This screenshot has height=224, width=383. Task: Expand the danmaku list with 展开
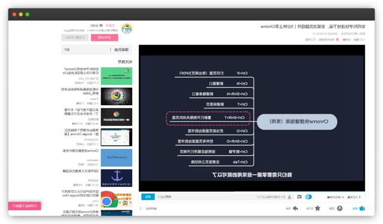[x=66, y=50]
